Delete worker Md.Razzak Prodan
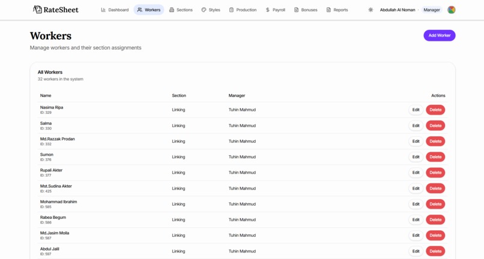This screenshot has height=259, width=484. click(435, 141)
